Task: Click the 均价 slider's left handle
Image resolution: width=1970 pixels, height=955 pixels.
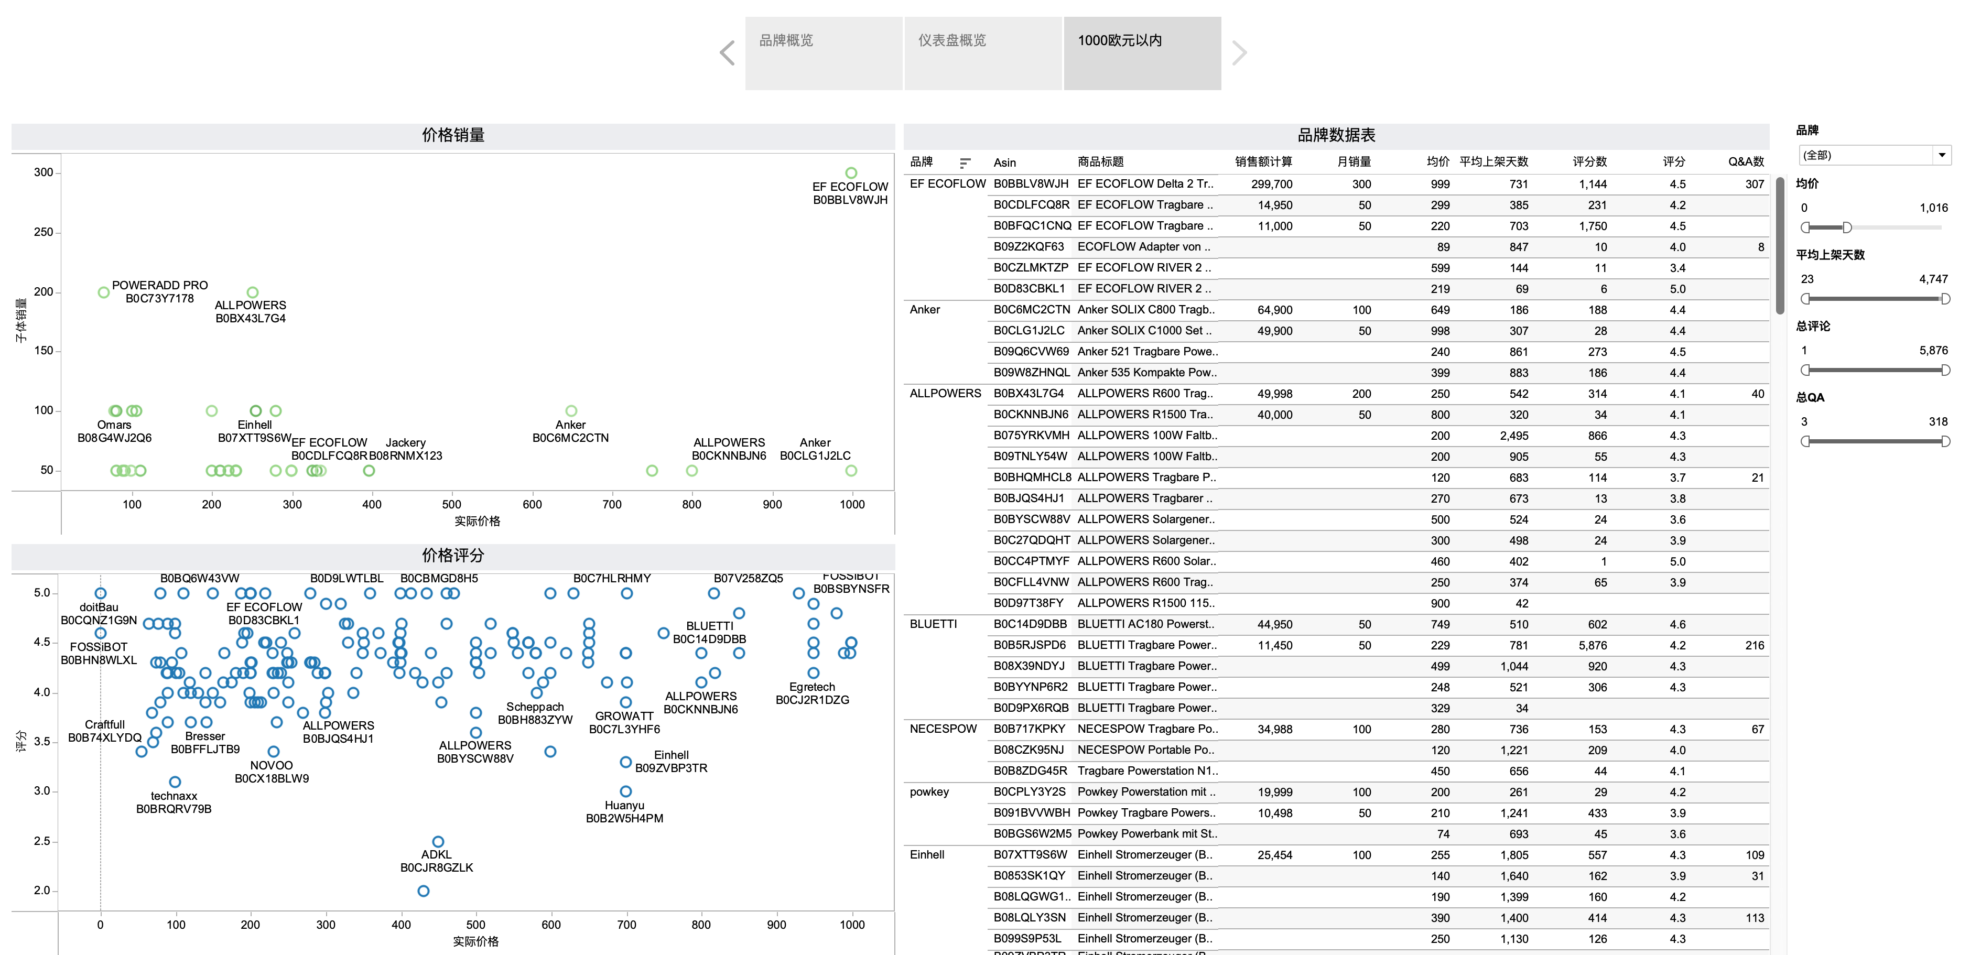Action: click(1805, 227)
